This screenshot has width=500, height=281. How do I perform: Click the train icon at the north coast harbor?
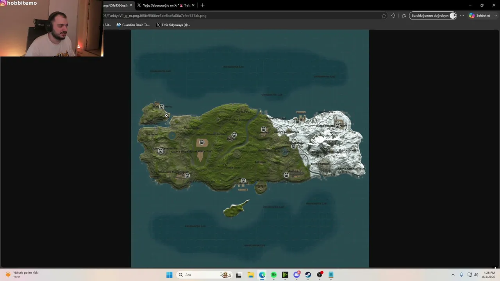pos(298,121)
